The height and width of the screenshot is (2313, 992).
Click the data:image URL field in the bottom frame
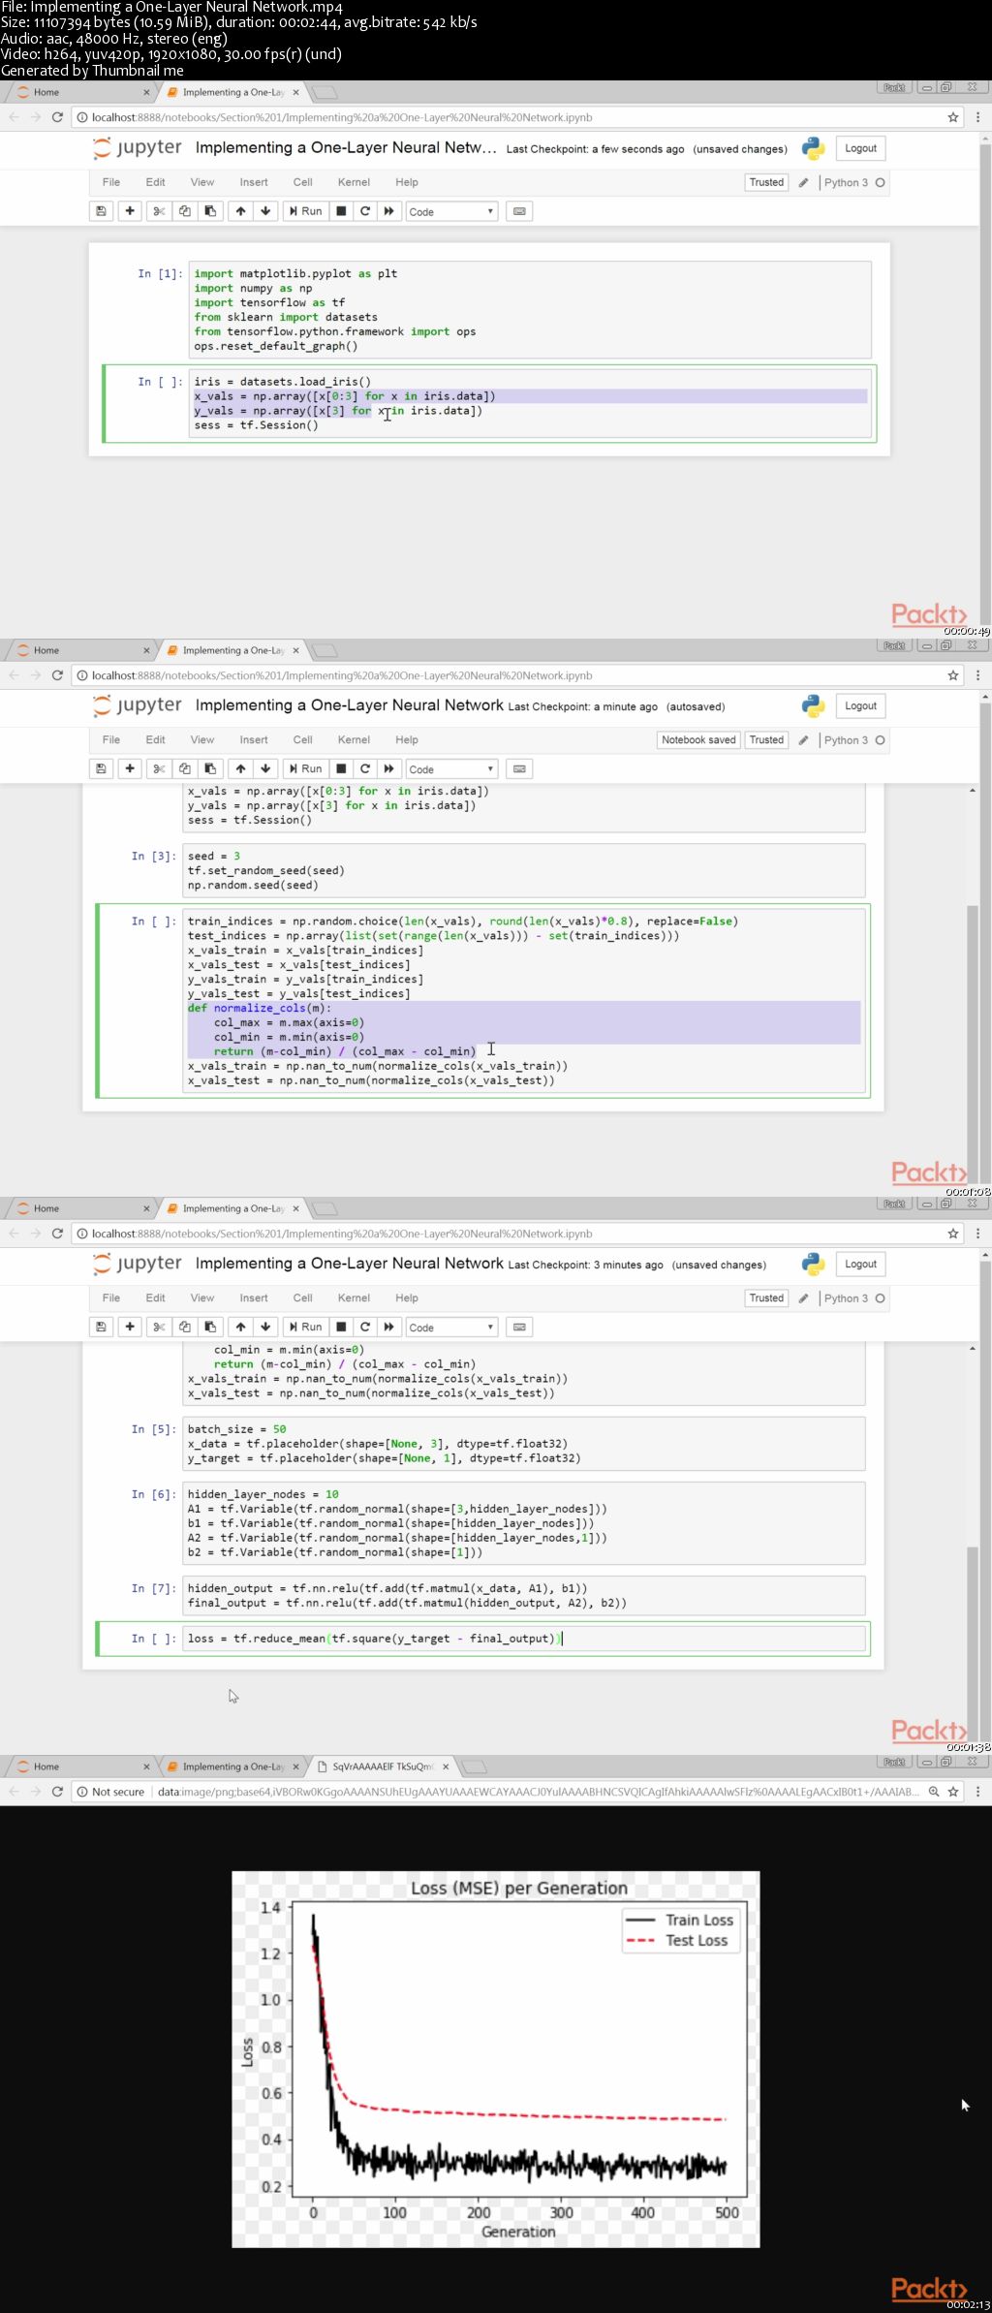(x=538, y=1792)
